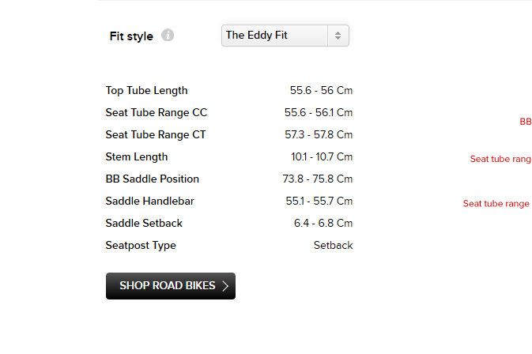Click the Saddle Setback row label
Screen dimensions: 532x354
point(144,224)
